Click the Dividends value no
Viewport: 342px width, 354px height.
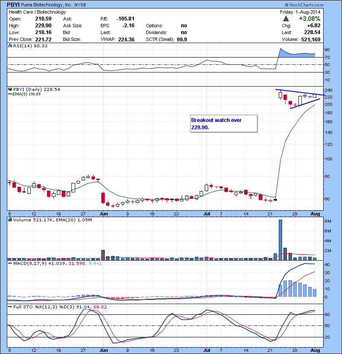tap(184, 32)
